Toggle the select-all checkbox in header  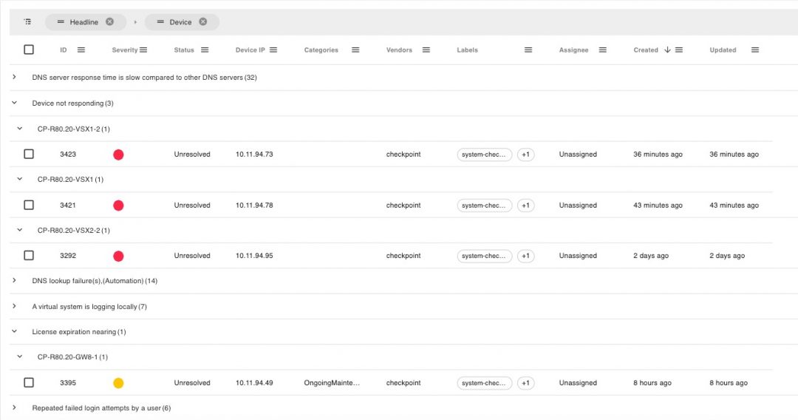point(29,50)
